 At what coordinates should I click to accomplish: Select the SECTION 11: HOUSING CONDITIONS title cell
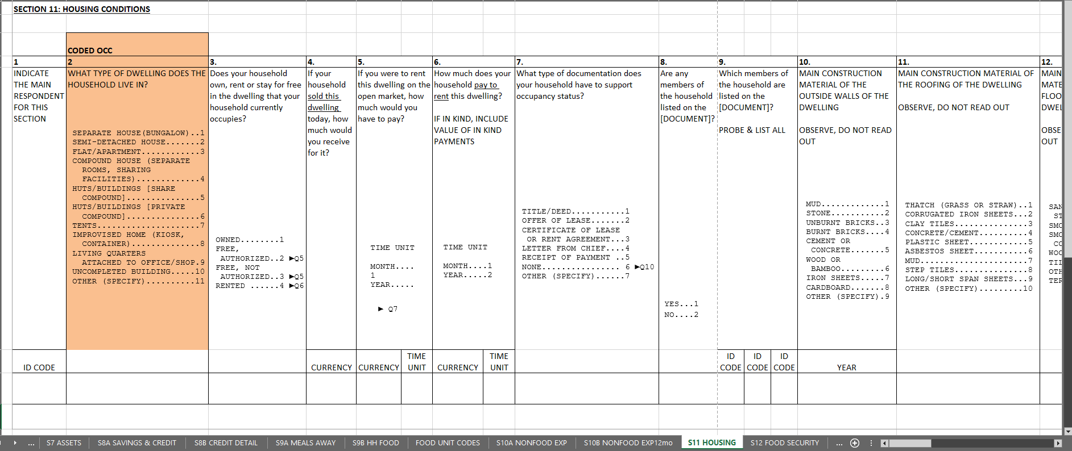[82, 9]
